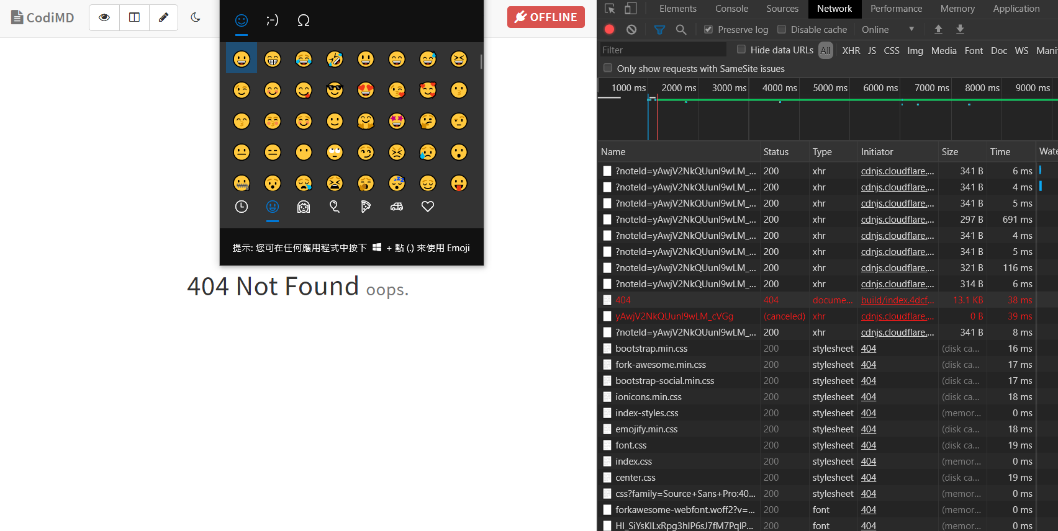Select the Emoji tab in the picker
The image size is (1058, 531).
click(242, 20)
